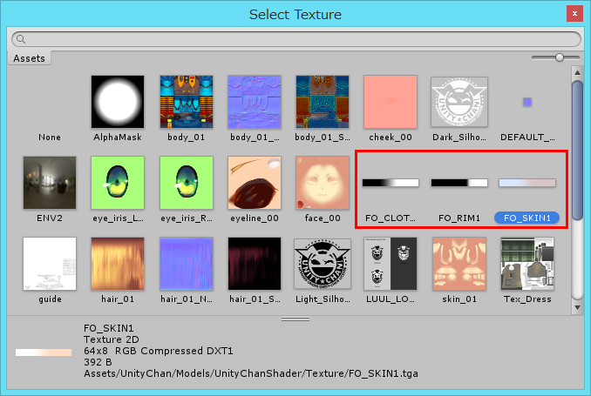
Task: Choose the eye_iris_L... texture
Action: pos(118,183)
